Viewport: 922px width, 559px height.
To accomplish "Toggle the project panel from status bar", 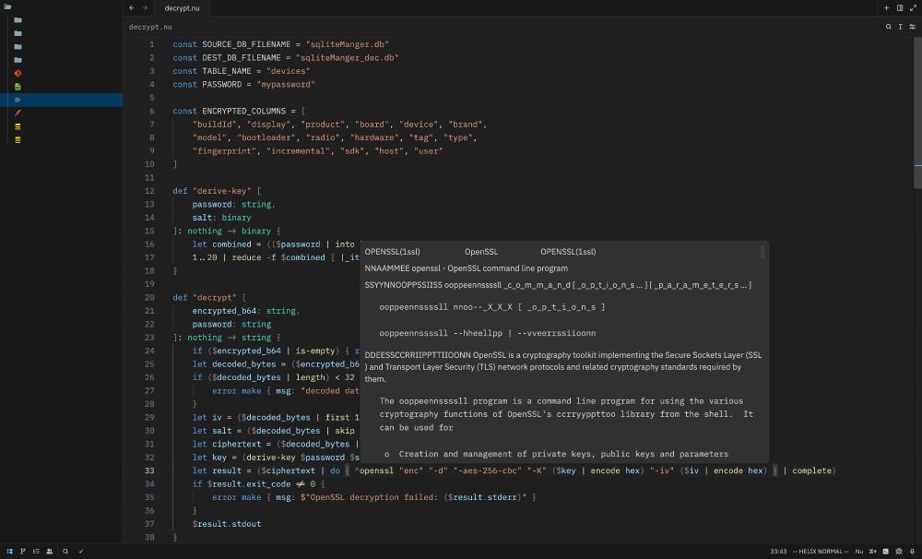I will point(9,552).
